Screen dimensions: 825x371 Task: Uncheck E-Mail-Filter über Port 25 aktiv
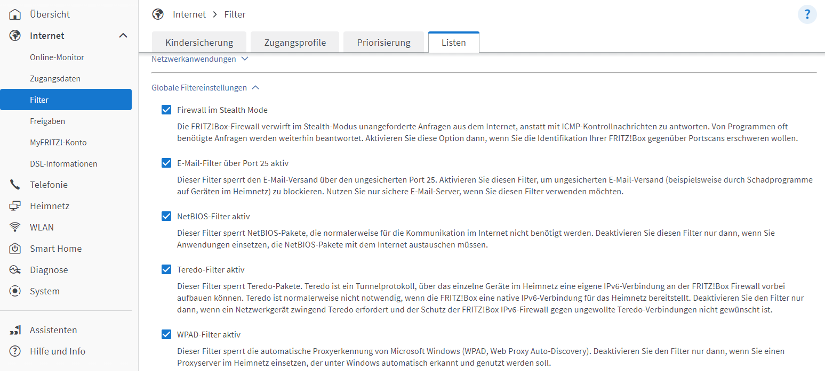tap(166, 163)
